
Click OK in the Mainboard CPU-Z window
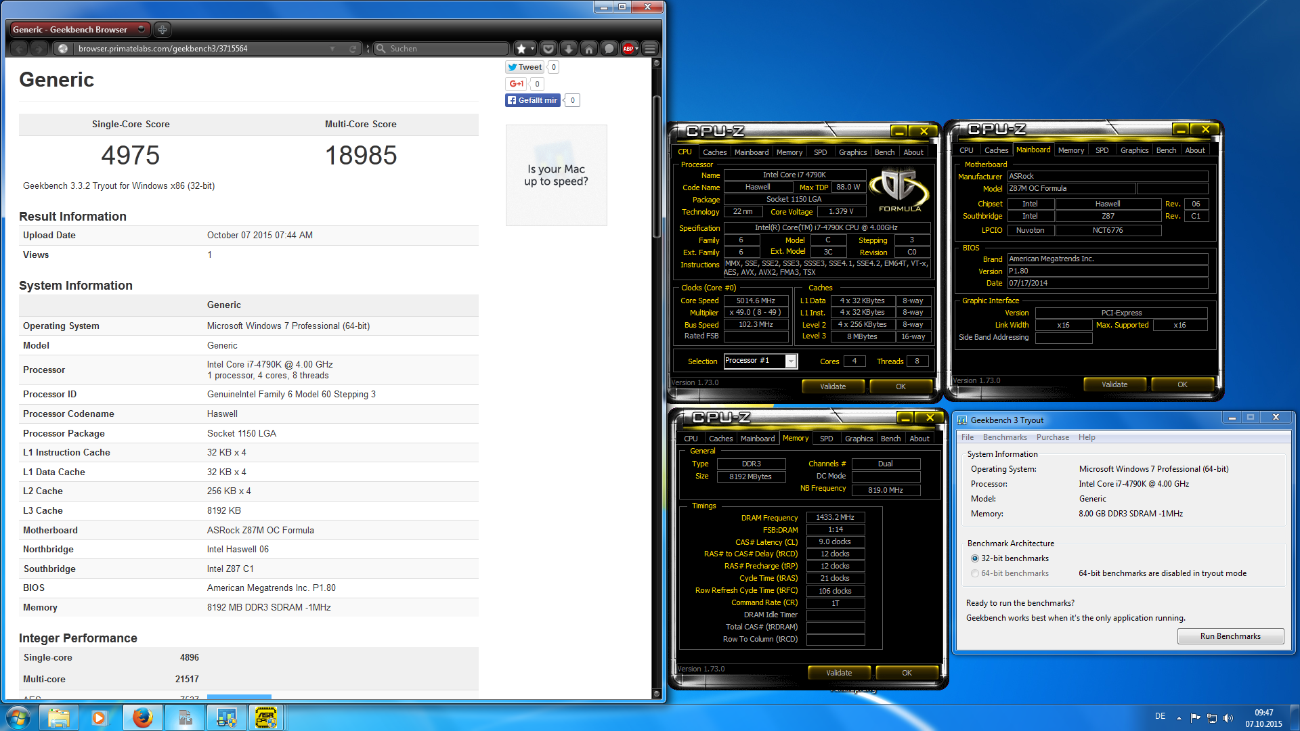(x=1182, y=384)
